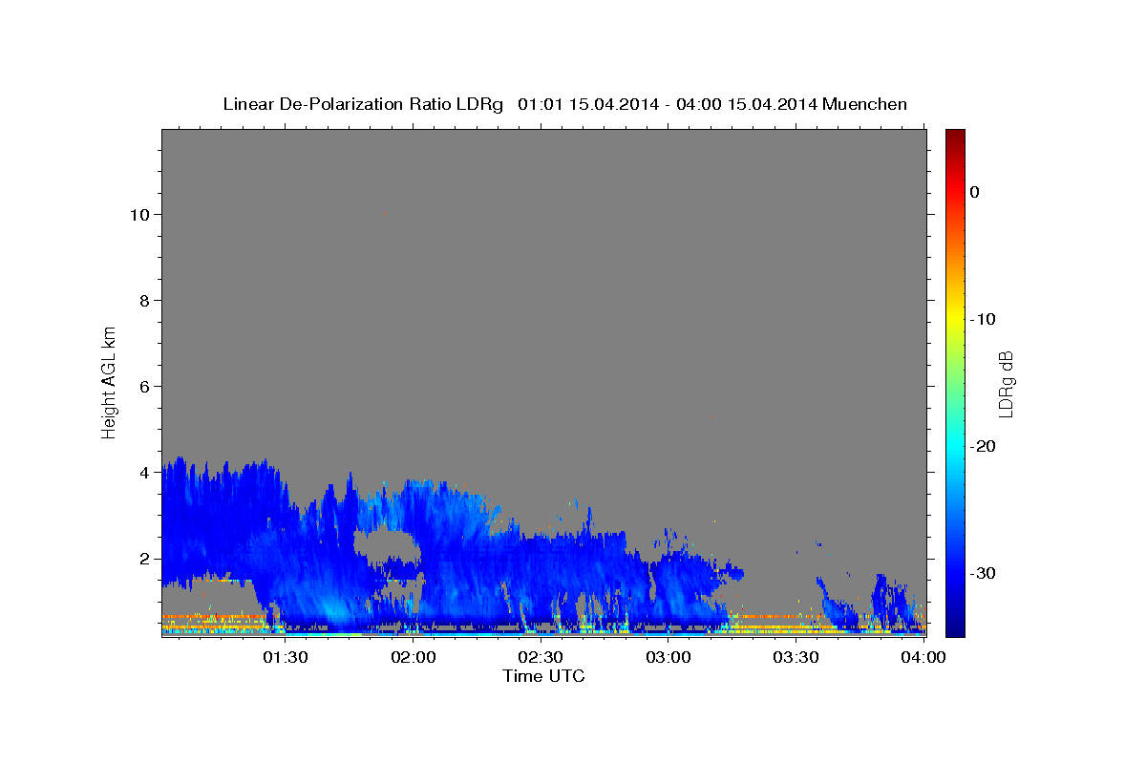Click the Time UTC axis title
The height and width of the screenshot is (764, 1146).
coord(543,676)
